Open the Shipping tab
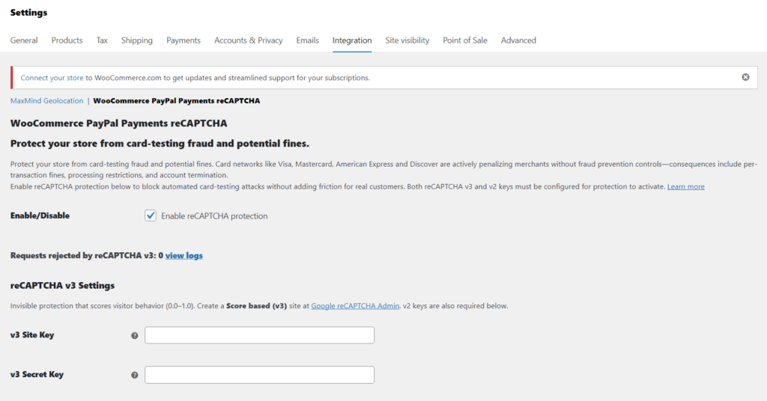 (137, 40)
